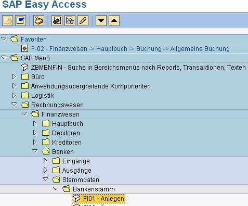Click the F-02 favorite star icon
The image size is (248, 206).
tap(24, 48)
